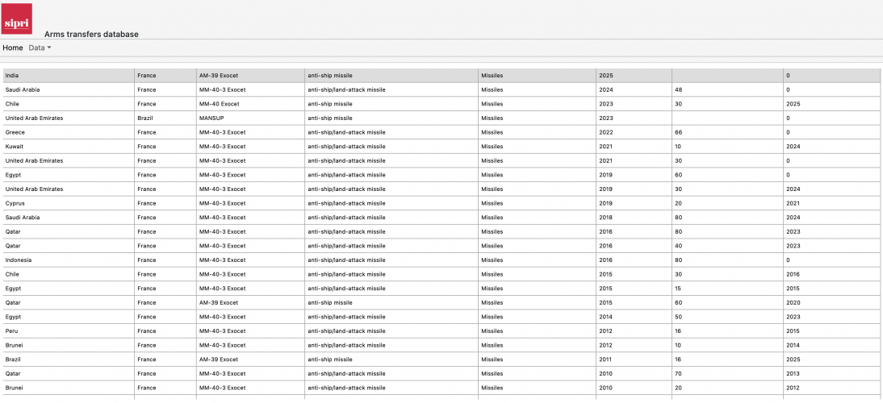Click AM-39 Exocet in the Brazil row
This screenshot has height=403, width=883.
pos(250,359)
